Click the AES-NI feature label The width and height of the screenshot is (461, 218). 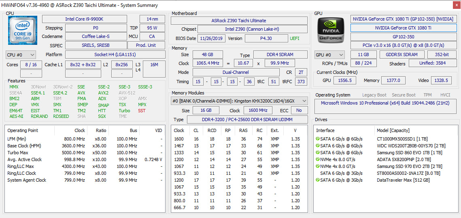[16, 117]
